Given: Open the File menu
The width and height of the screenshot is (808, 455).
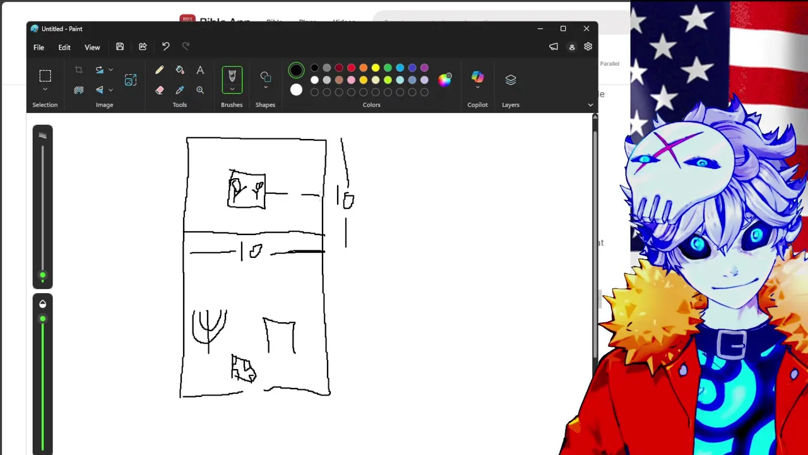Looking at the screenshot, I should tap(39, 47).
